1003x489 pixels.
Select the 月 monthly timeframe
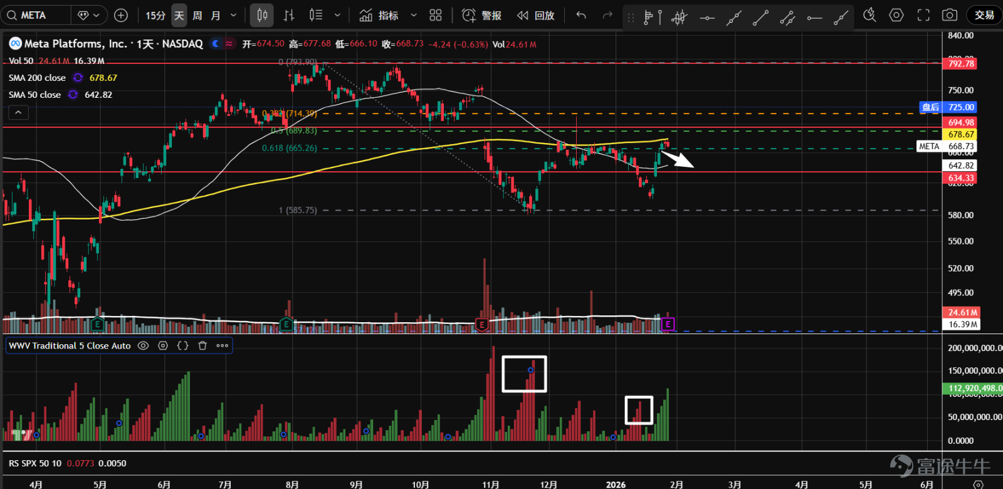click(216, 15)
